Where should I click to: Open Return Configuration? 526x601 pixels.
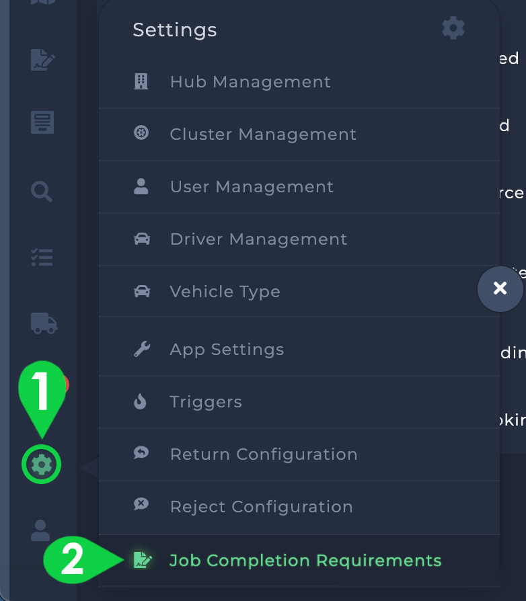click(263, 454)
